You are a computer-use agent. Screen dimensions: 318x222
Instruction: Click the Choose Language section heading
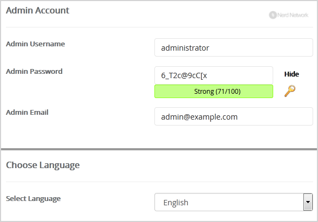click(43, 165)
